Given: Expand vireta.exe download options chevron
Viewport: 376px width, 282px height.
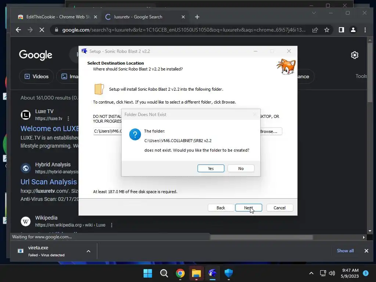Looking at the screenshot, I should [x=88, y=251].
